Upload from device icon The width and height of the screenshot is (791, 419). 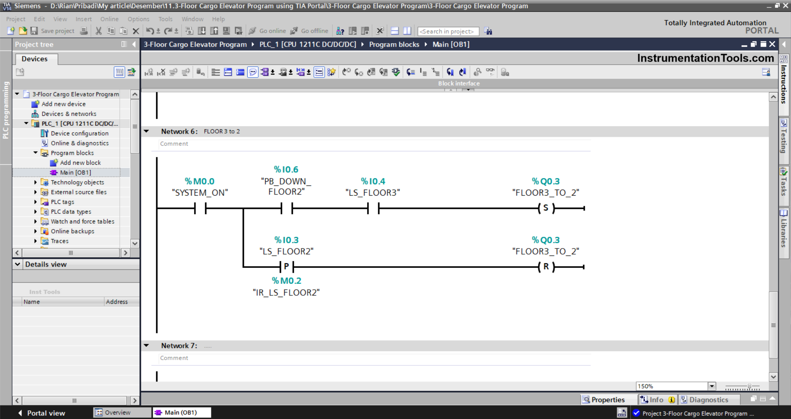(x=214, y=31)
